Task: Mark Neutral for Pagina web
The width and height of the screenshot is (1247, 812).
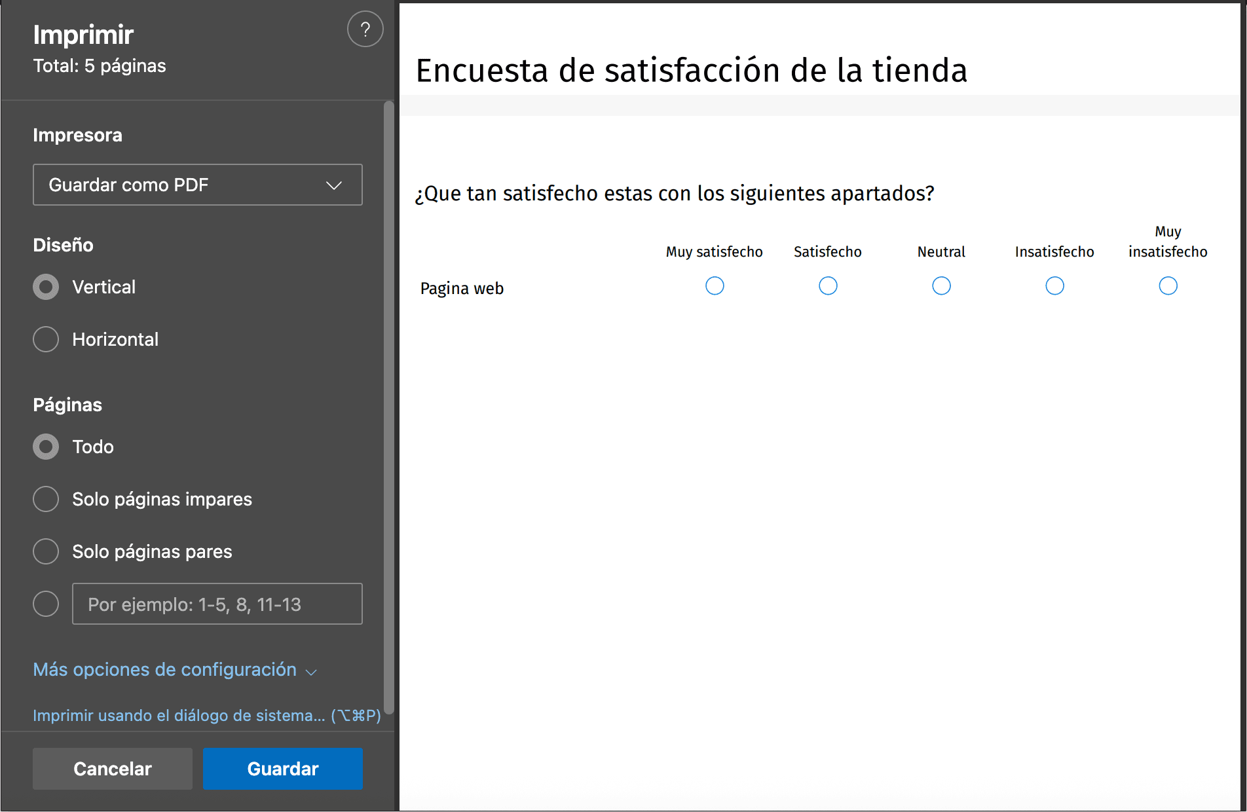Action: [x=941, y=286]
